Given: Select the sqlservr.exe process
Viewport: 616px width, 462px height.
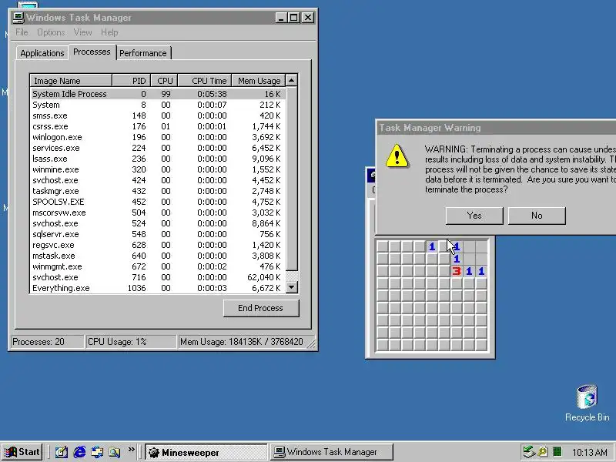Looking at the screenshot, I should tap(158, 234).
